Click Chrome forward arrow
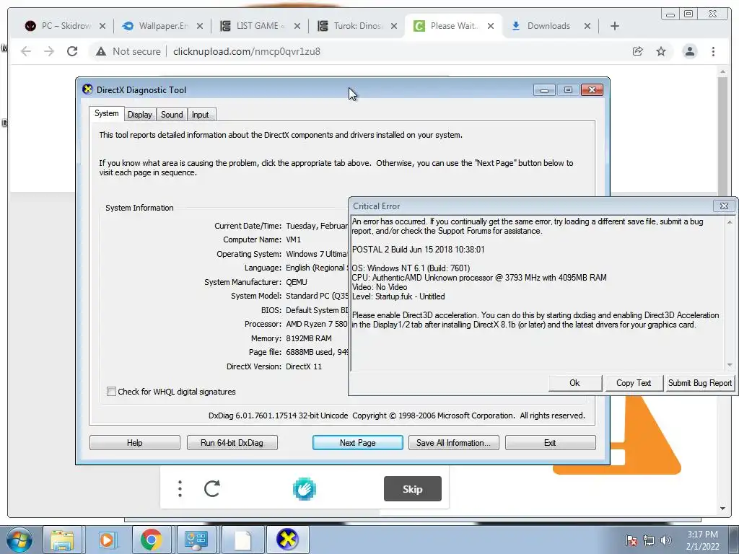 [49, 51]
